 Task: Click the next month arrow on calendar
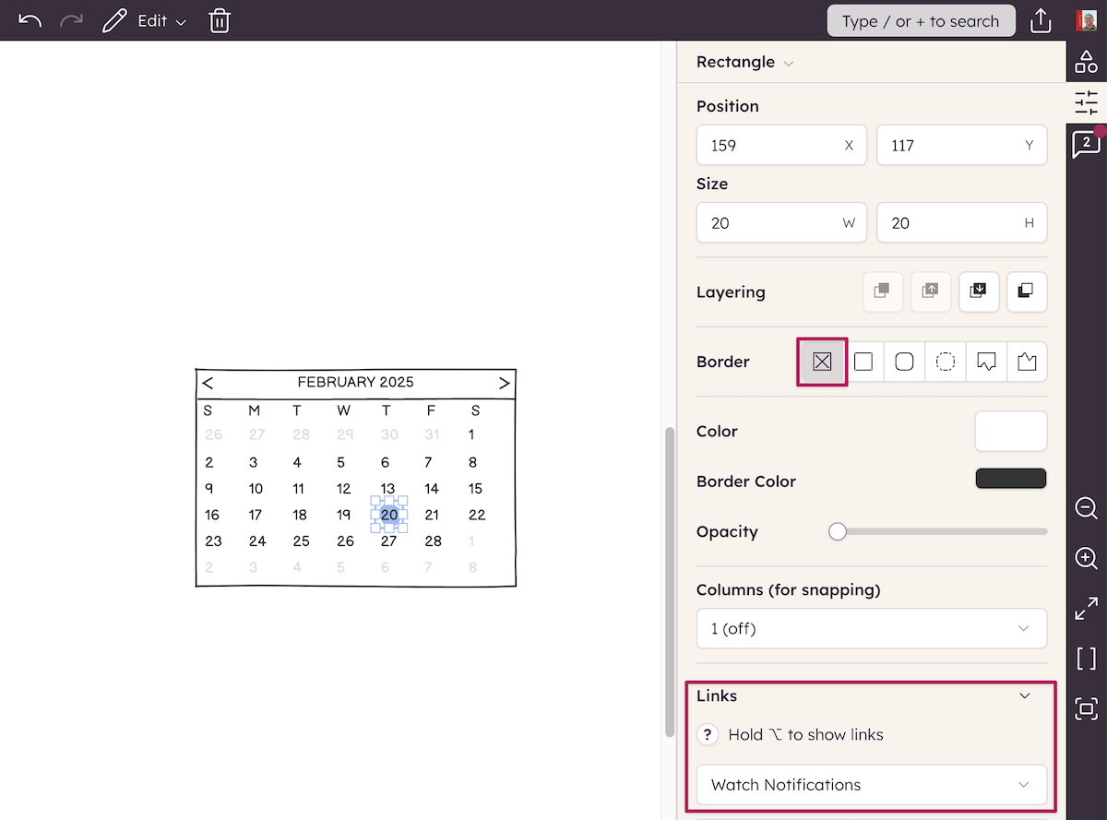504,383
